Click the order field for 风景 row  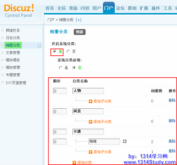point(60,111)
